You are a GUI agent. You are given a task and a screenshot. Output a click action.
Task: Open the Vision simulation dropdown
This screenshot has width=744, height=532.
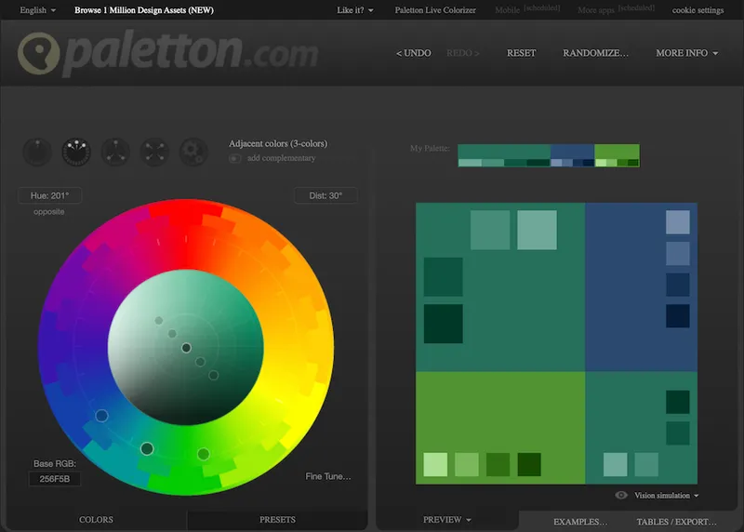coord(666,495)
